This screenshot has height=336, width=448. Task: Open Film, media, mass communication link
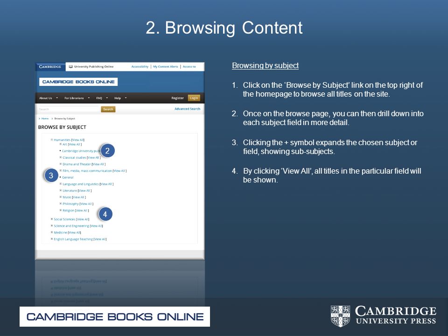point(87,171)
